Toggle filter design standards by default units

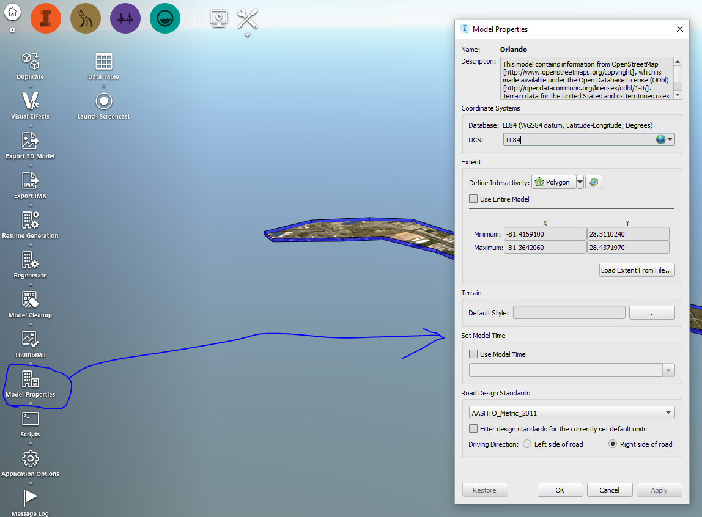[473, 428]
